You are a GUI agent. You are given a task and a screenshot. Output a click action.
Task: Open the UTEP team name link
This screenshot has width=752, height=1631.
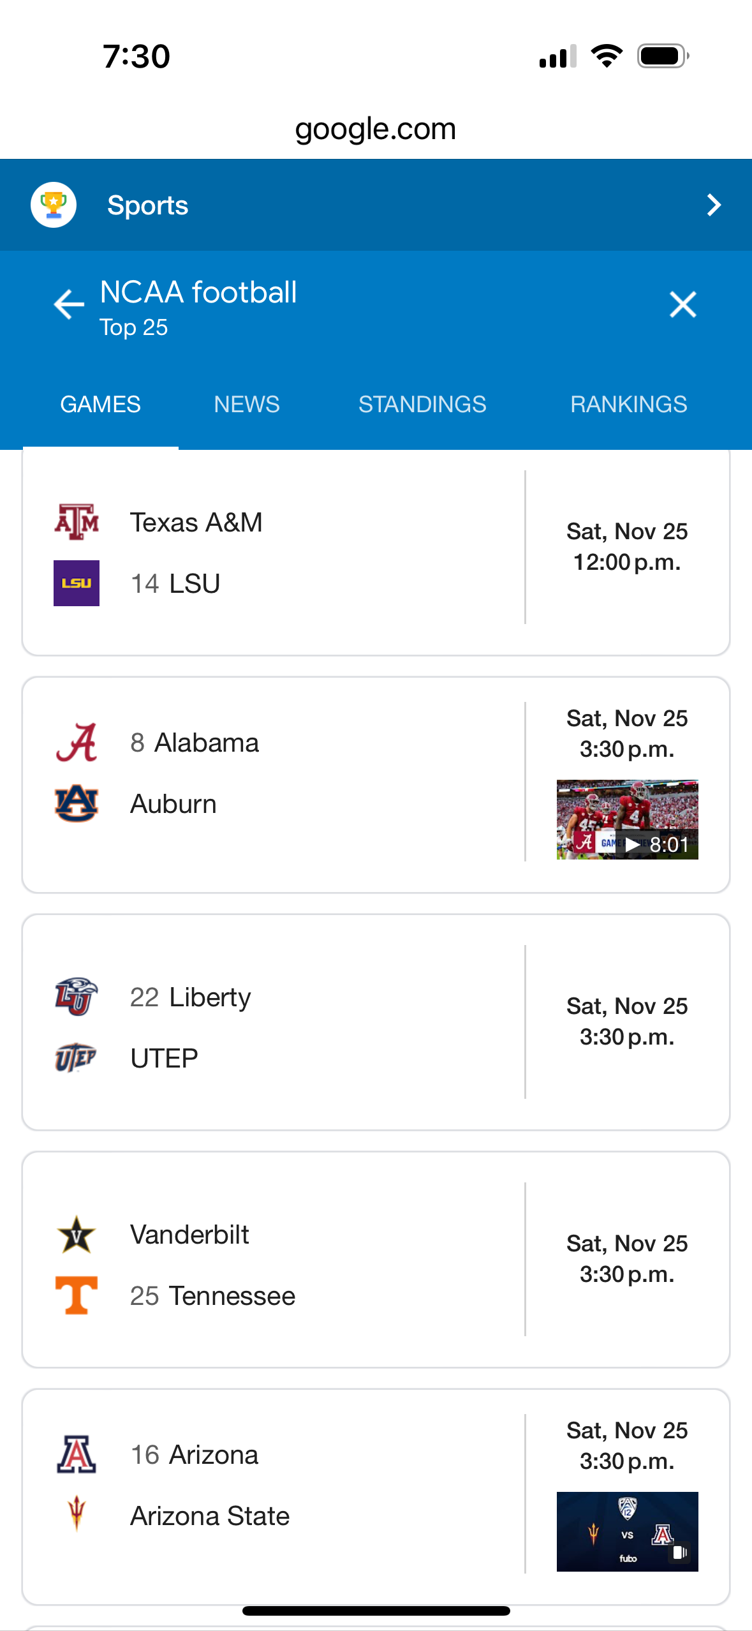pos(164,1059)
